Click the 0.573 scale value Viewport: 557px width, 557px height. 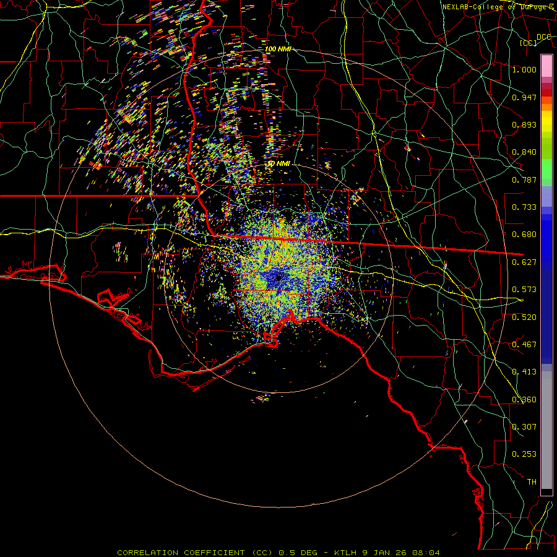coord(524,290)
